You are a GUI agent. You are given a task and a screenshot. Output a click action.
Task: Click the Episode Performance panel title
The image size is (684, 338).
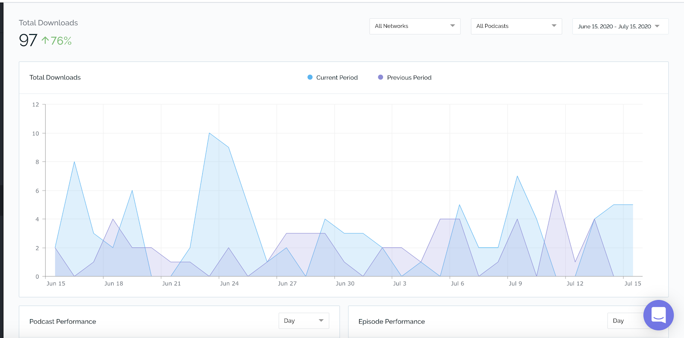click(x=392, y=321)
